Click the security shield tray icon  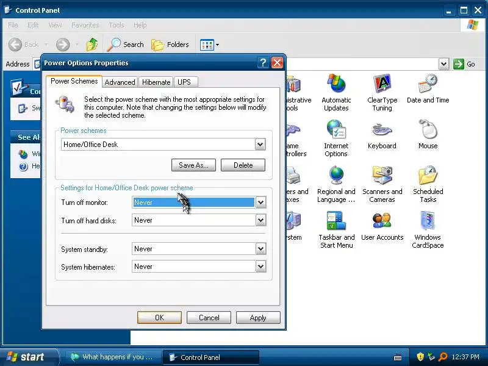click(420, 357)
